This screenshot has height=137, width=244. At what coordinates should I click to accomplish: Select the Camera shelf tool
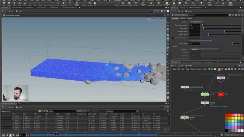click(117, 3)
